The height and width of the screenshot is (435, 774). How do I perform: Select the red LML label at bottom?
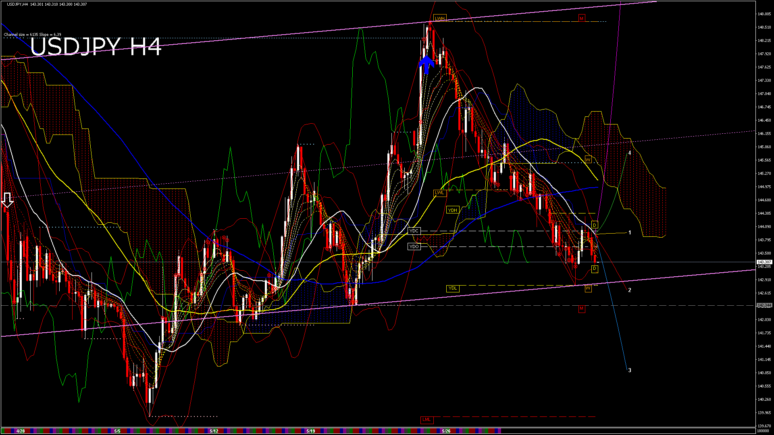(x=426, y=420)
